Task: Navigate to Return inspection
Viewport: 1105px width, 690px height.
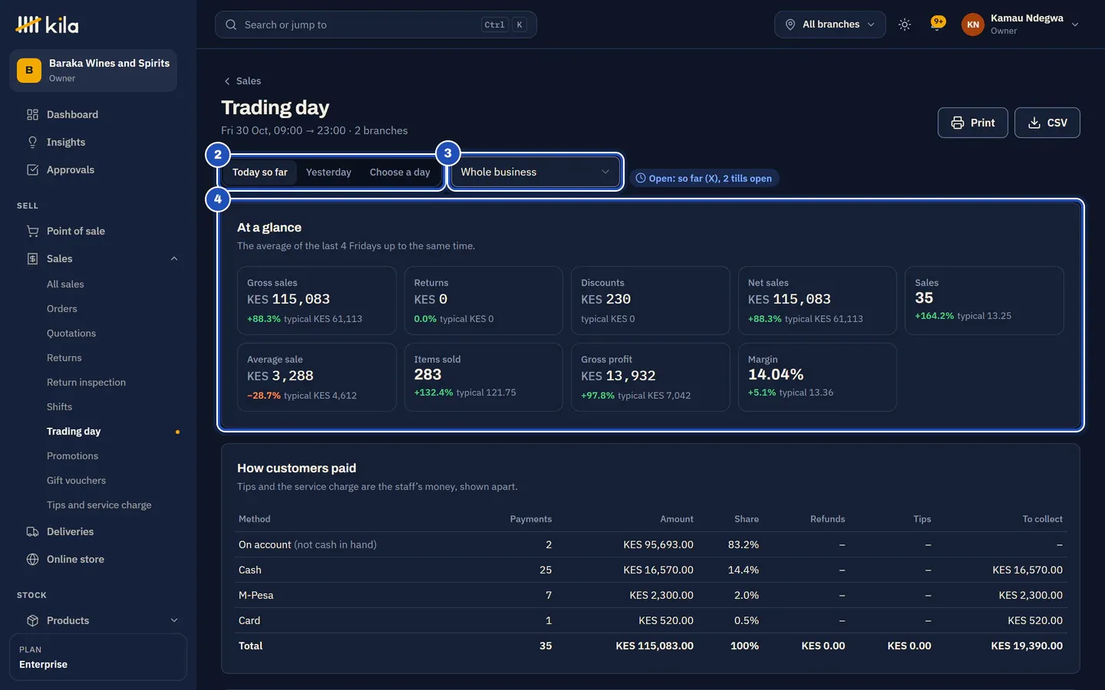Action: click(x=86, y=382)
